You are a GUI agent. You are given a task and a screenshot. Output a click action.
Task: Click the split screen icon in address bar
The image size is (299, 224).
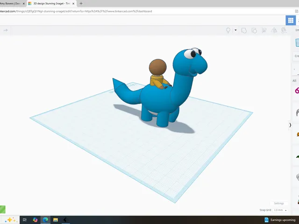click(x=297, y=11)
